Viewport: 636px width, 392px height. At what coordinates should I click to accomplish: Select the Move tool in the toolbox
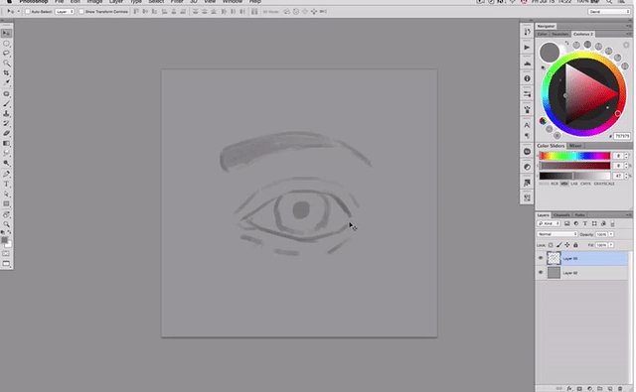coord(7,33)
